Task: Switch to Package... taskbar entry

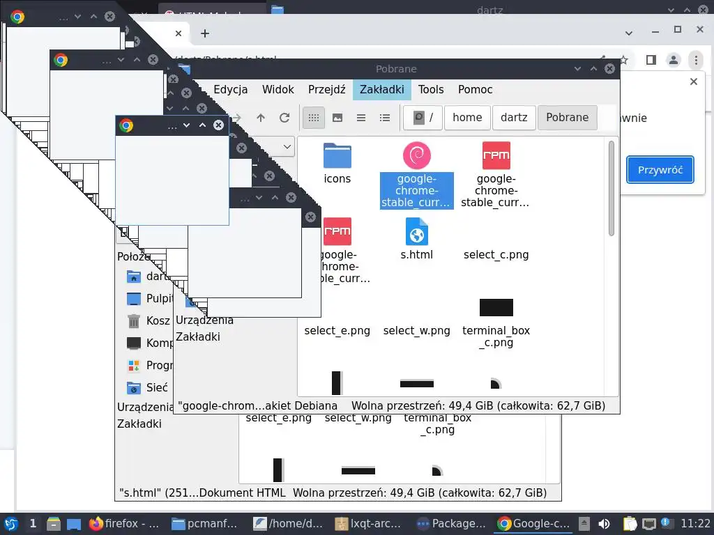Action: coord(452,524)
